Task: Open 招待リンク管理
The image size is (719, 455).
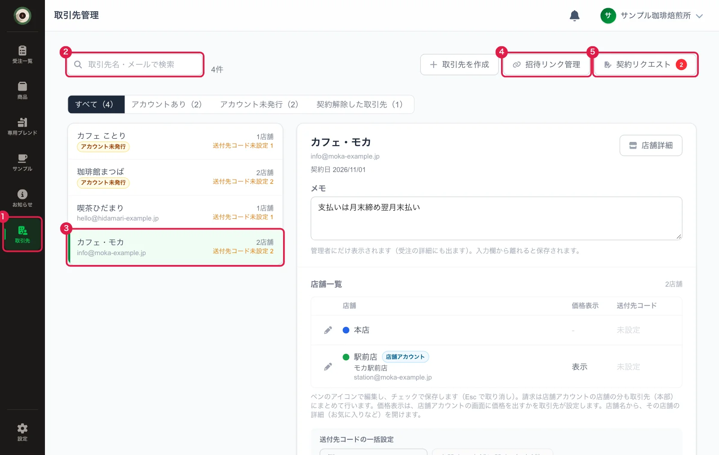Action: coord(546,65)
